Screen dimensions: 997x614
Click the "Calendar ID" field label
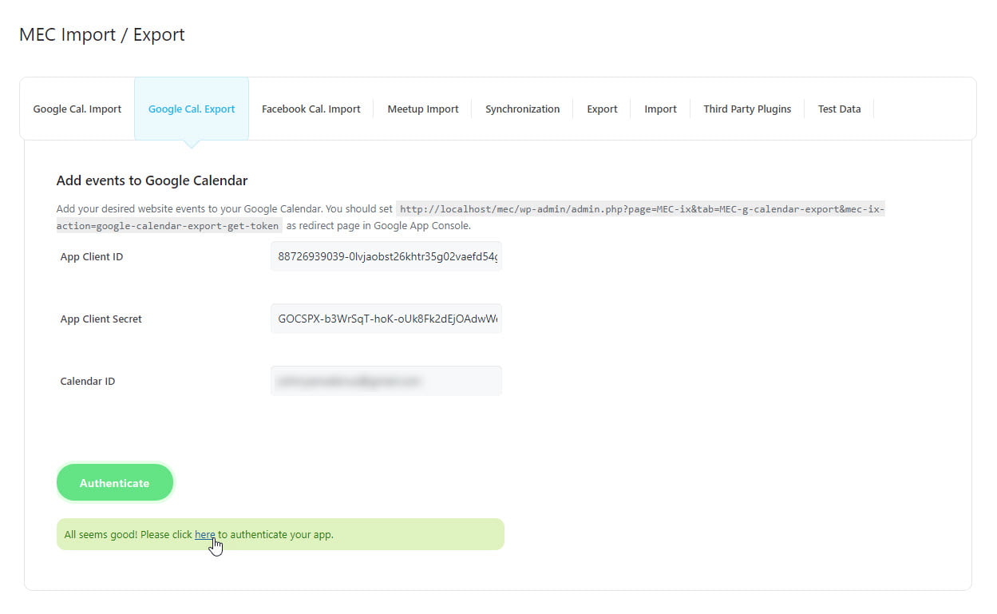coord(88,382)
